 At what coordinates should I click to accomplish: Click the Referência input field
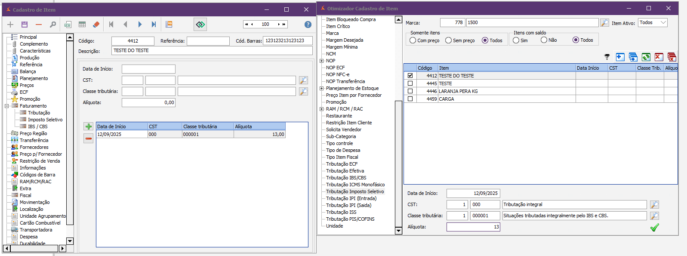click(x=208, y=41)
